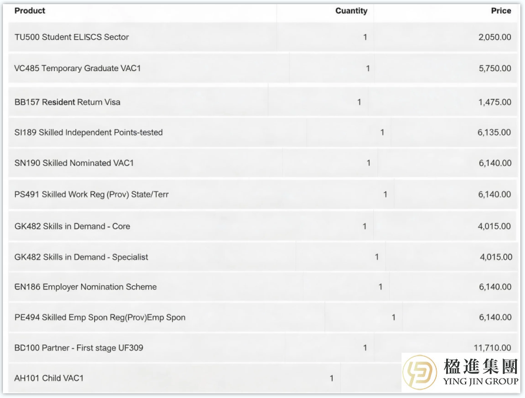Select PS491 Skilled Work Reg State/Terr

tap(91, 195)
